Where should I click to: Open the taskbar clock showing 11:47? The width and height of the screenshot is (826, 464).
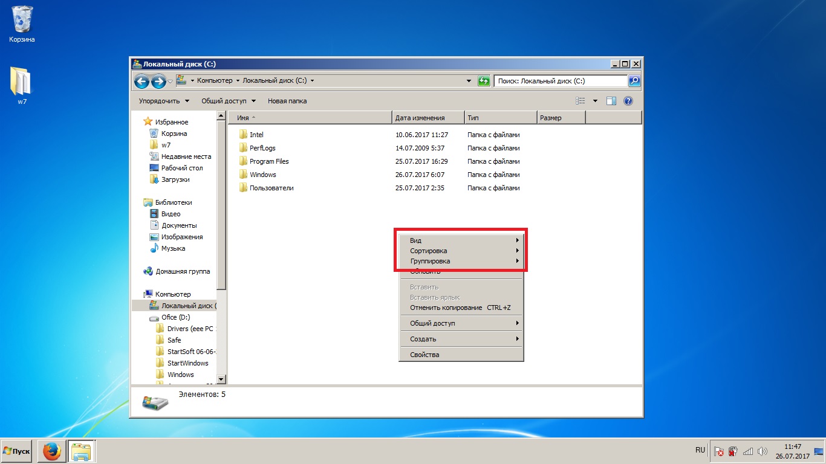pos(792,451)
